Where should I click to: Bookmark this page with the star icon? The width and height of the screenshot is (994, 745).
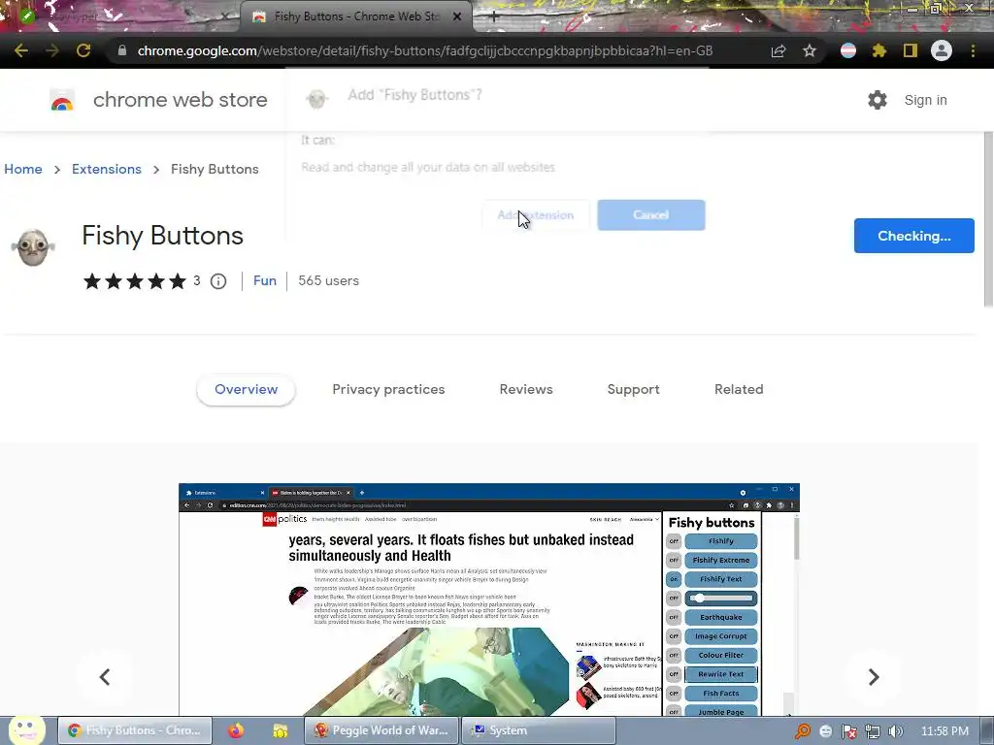click(810, 50)
